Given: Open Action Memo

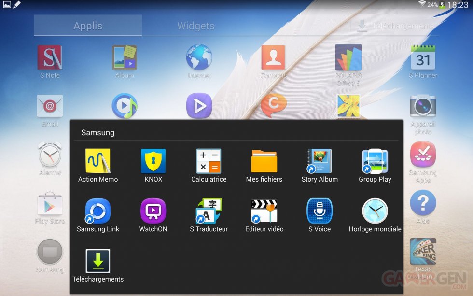Looking at the screenshot, I should [98, 162].
